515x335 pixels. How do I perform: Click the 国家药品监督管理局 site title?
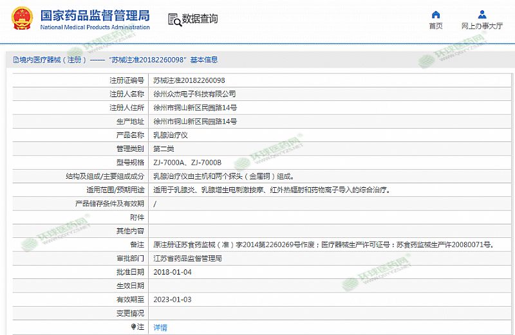95,15
